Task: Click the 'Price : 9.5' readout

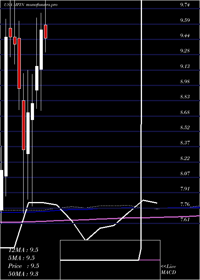Action: (x=24, y=266)
